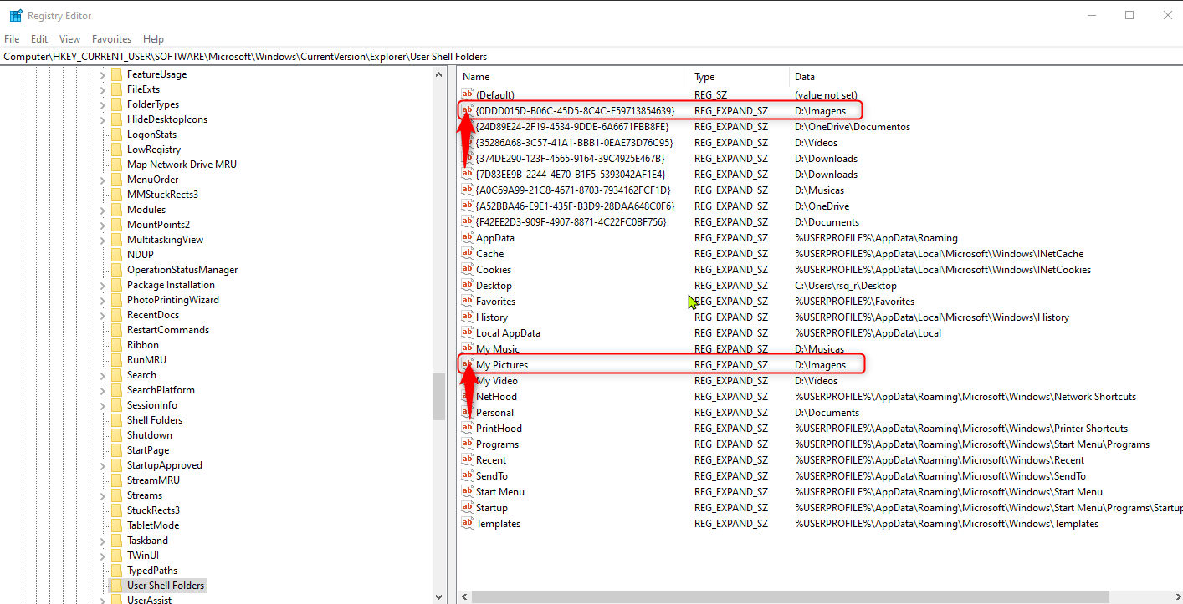
Task: Expand the Streams key
Action: (x=102, y=495)
